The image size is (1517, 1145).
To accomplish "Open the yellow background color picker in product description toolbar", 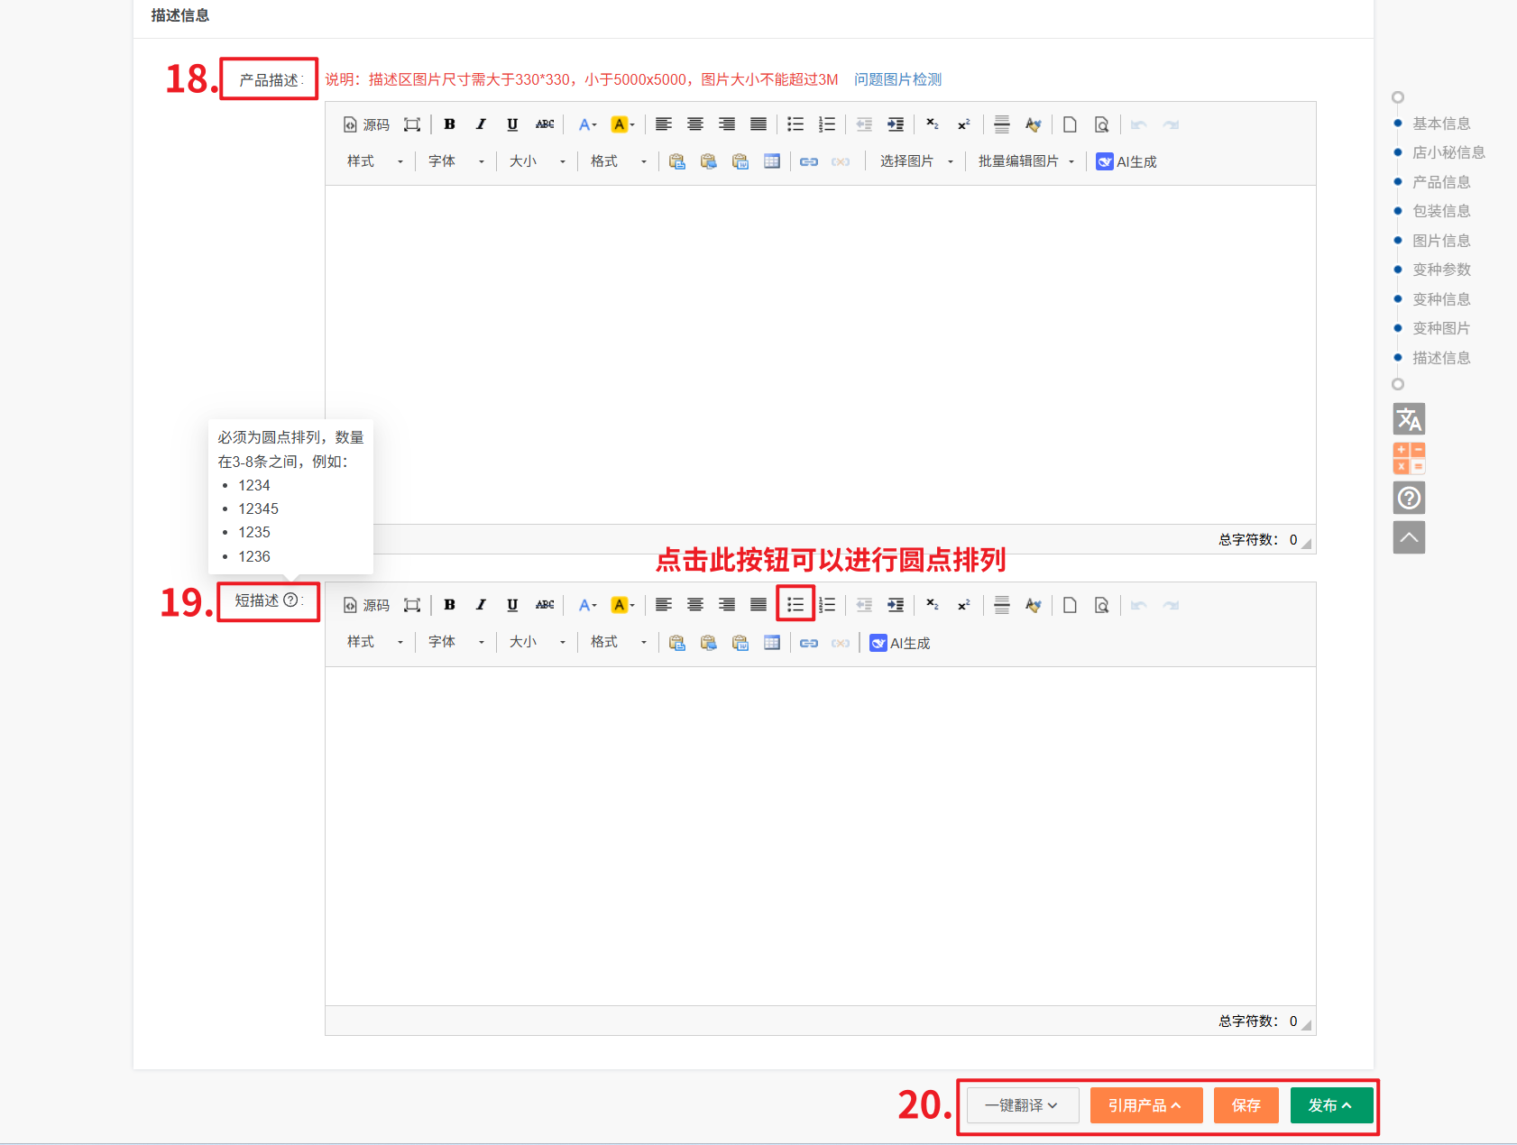I will (x=622, y=124).
